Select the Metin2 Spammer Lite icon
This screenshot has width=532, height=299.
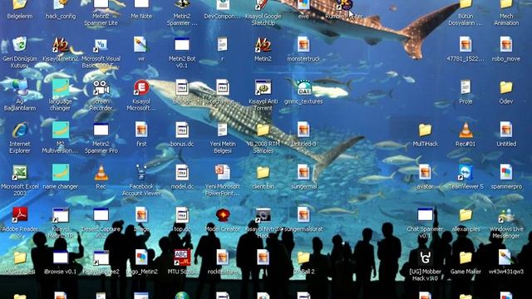point(101,4)
